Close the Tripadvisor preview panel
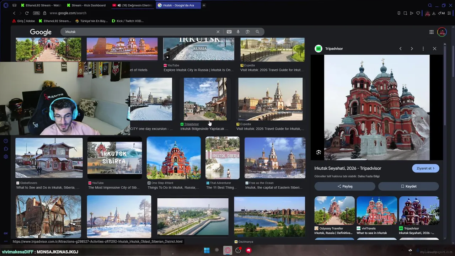 (x=434, y=49)
